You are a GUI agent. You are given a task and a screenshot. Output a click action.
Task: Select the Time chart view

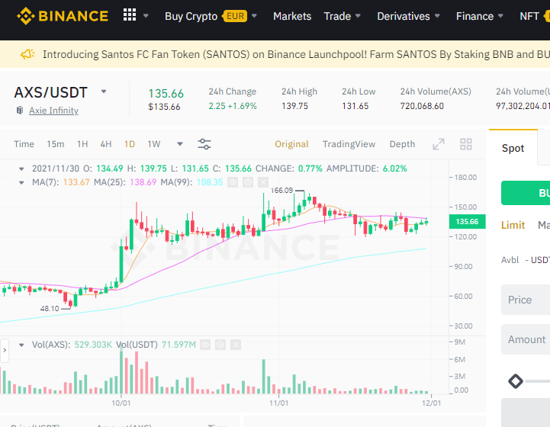pyautogui.click(x=24, y=144)
